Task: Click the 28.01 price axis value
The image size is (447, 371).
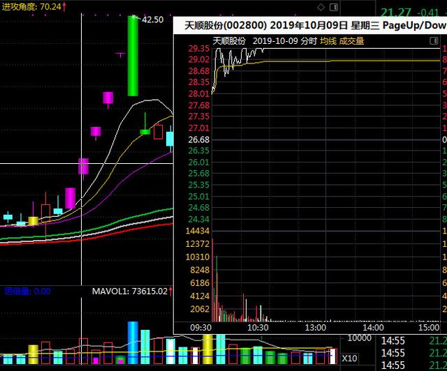Action: (198, 93)
